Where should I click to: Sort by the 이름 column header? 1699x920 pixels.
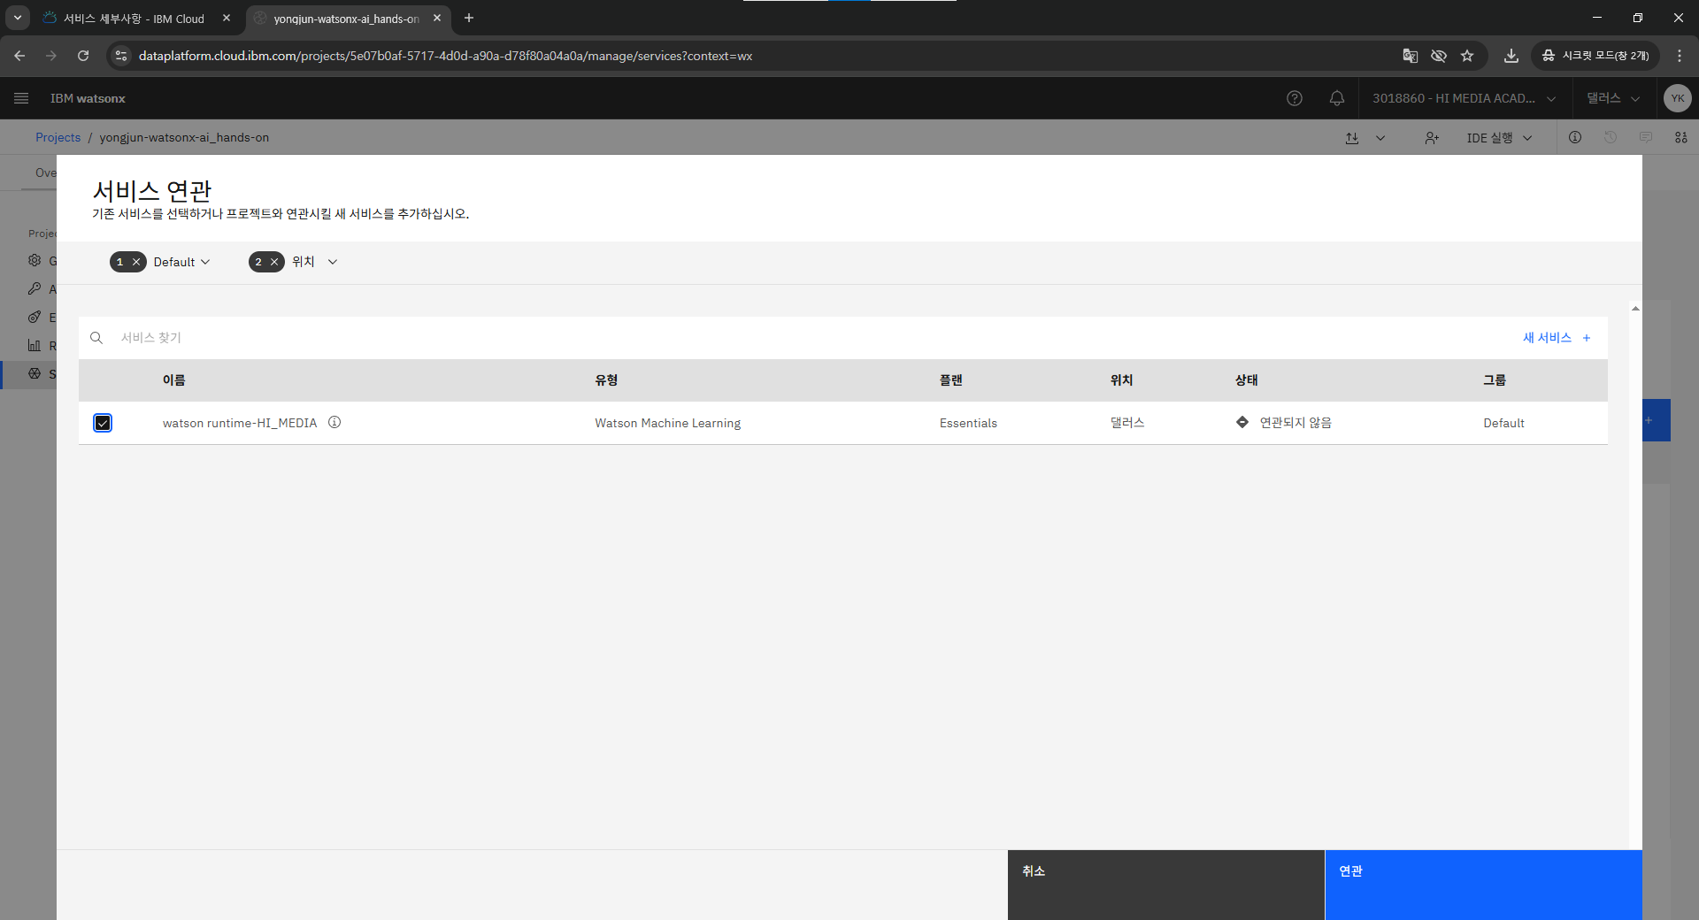pyautogui.click(x=173, y=379)
